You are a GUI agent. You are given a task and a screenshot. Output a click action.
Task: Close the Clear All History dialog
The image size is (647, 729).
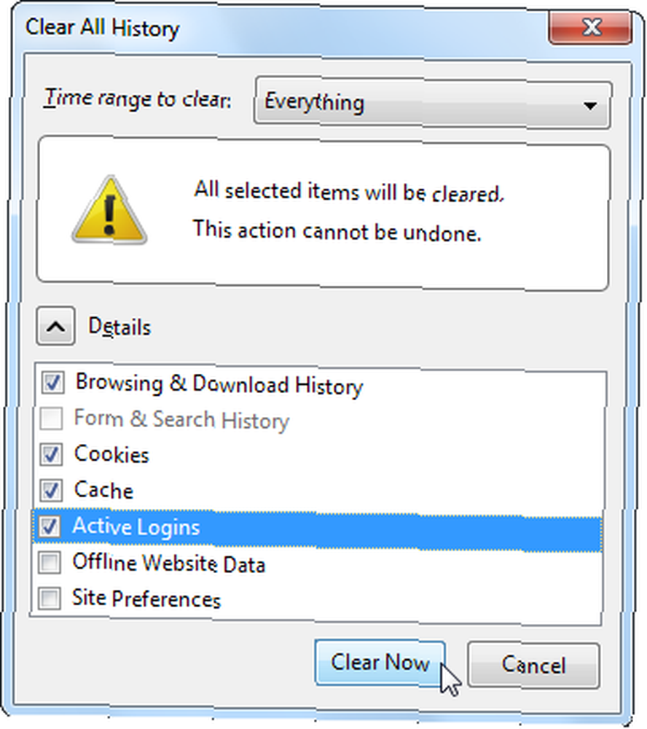(591, 27)
